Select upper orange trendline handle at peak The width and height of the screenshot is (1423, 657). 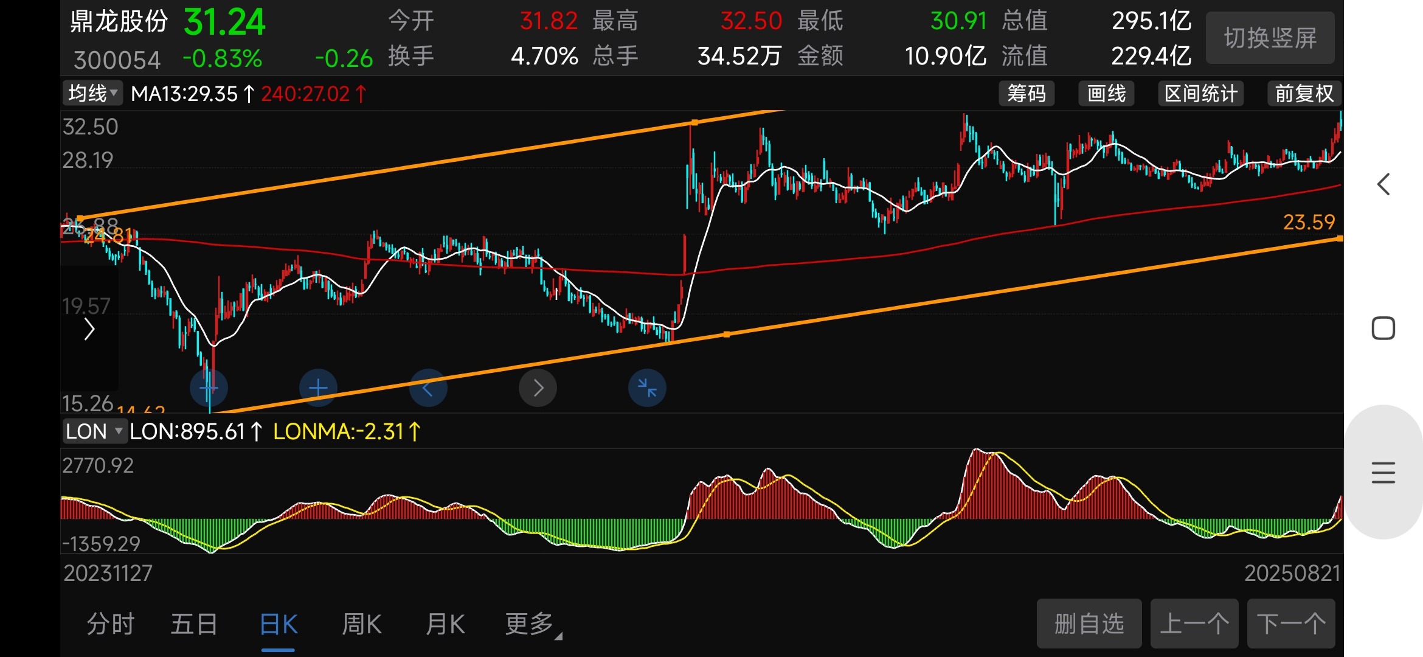pos(694,122)
